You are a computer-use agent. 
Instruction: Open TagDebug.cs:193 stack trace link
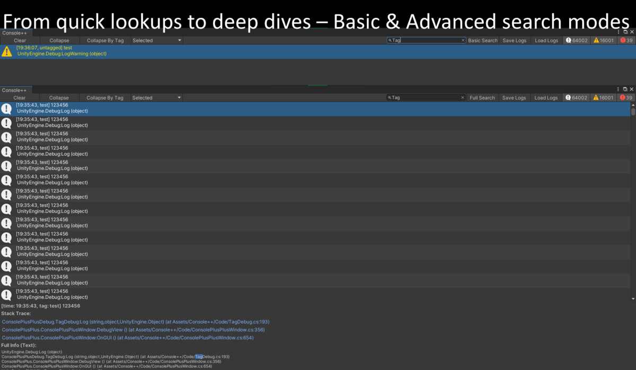coord(136,322)
